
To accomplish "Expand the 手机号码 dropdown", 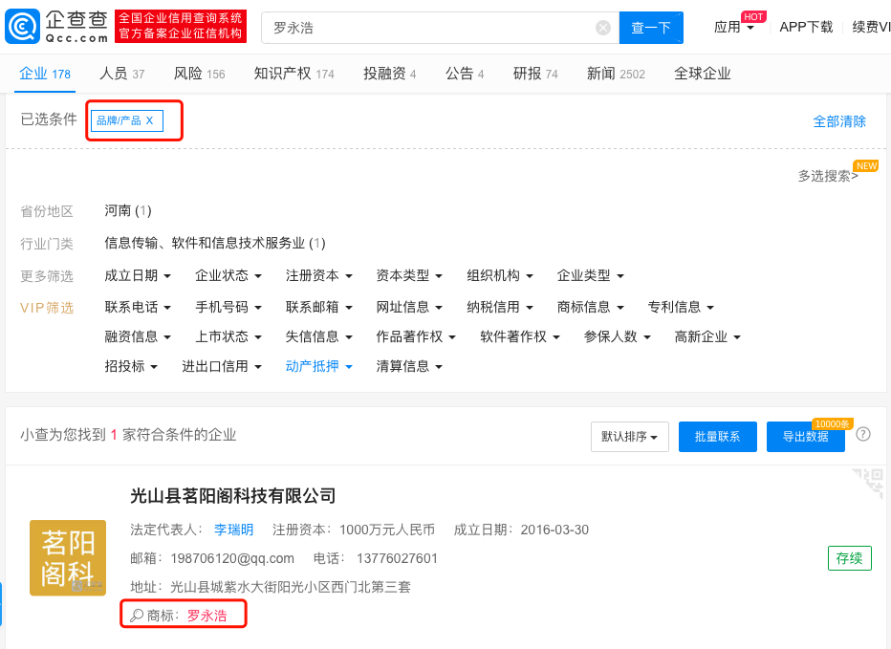I will (x=228, y=307).
